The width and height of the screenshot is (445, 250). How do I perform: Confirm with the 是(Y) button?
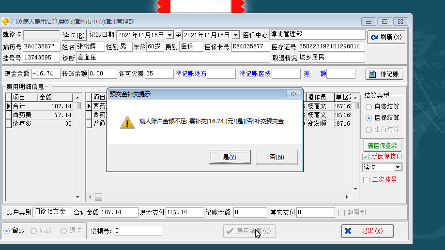230,157
